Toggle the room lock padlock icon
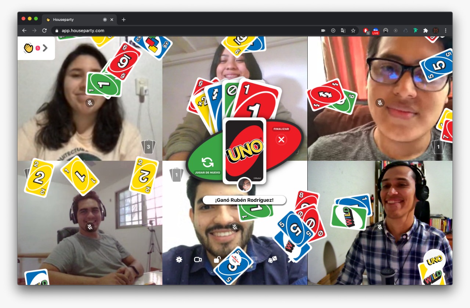Viewport: 470px width, 308px height. point(217,260)
